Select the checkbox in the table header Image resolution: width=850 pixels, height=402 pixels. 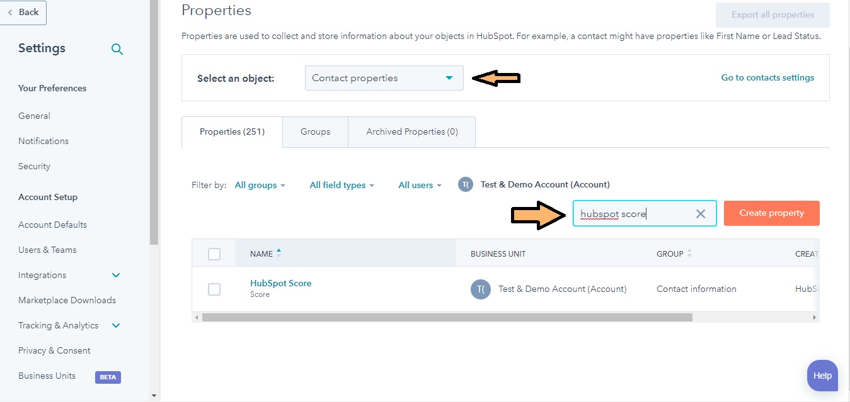(214, 254)
